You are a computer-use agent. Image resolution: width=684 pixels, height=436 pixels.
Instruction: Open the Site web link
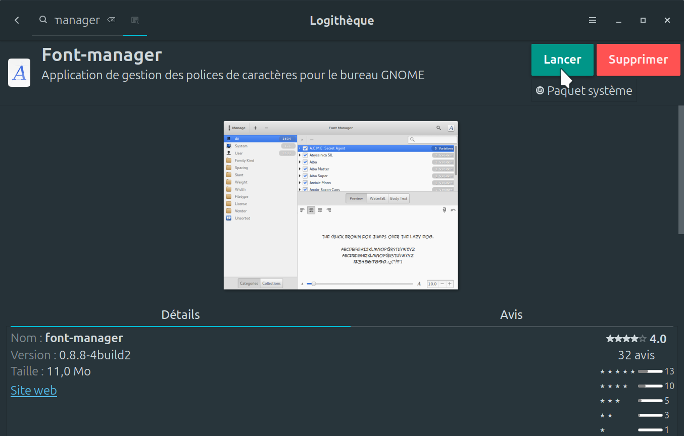click(34, 391)
